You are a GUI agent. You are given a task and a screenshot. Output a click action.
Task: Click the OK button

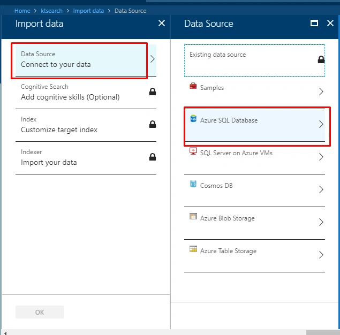(40, 312)
